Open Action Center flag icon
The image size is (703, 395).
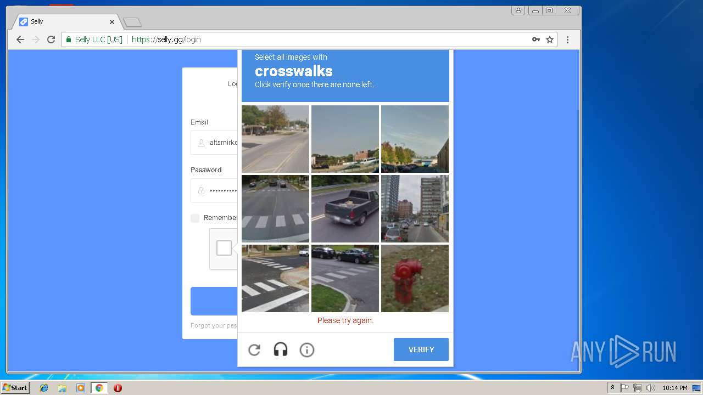[624, 388]
